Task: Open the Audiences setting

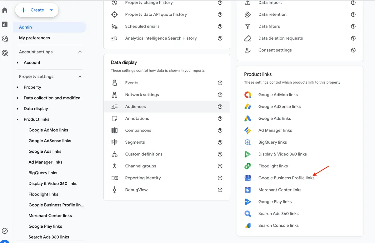Action: tap(167, 107)
